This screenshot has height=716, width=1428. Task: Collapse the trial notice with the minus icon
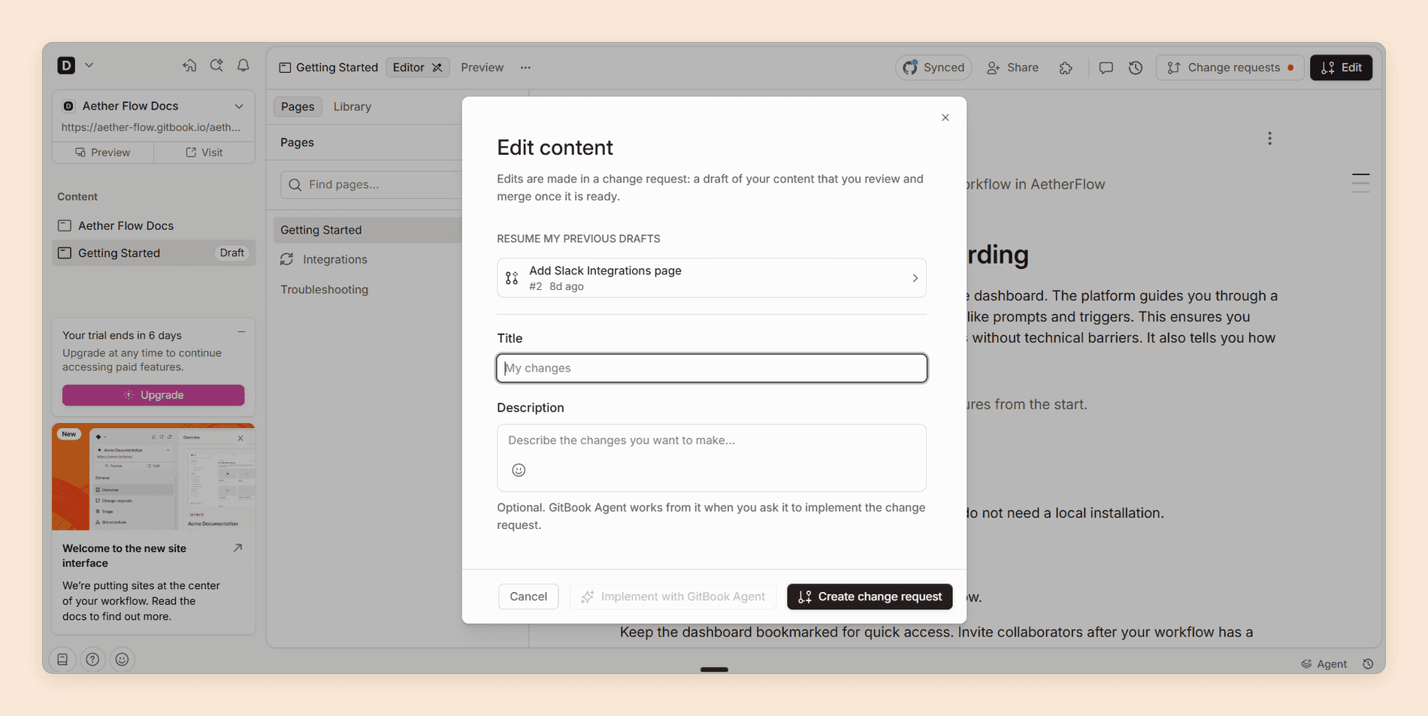coord(241,332)
